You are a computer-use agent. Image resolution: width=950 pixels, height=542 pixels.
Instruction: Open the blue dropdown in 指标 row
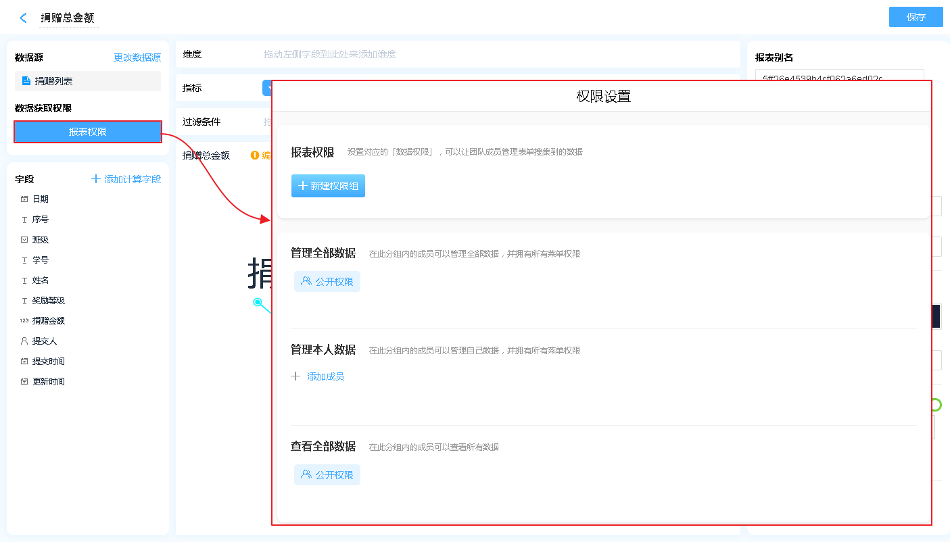pyautogui.click(x=267, y=88)
